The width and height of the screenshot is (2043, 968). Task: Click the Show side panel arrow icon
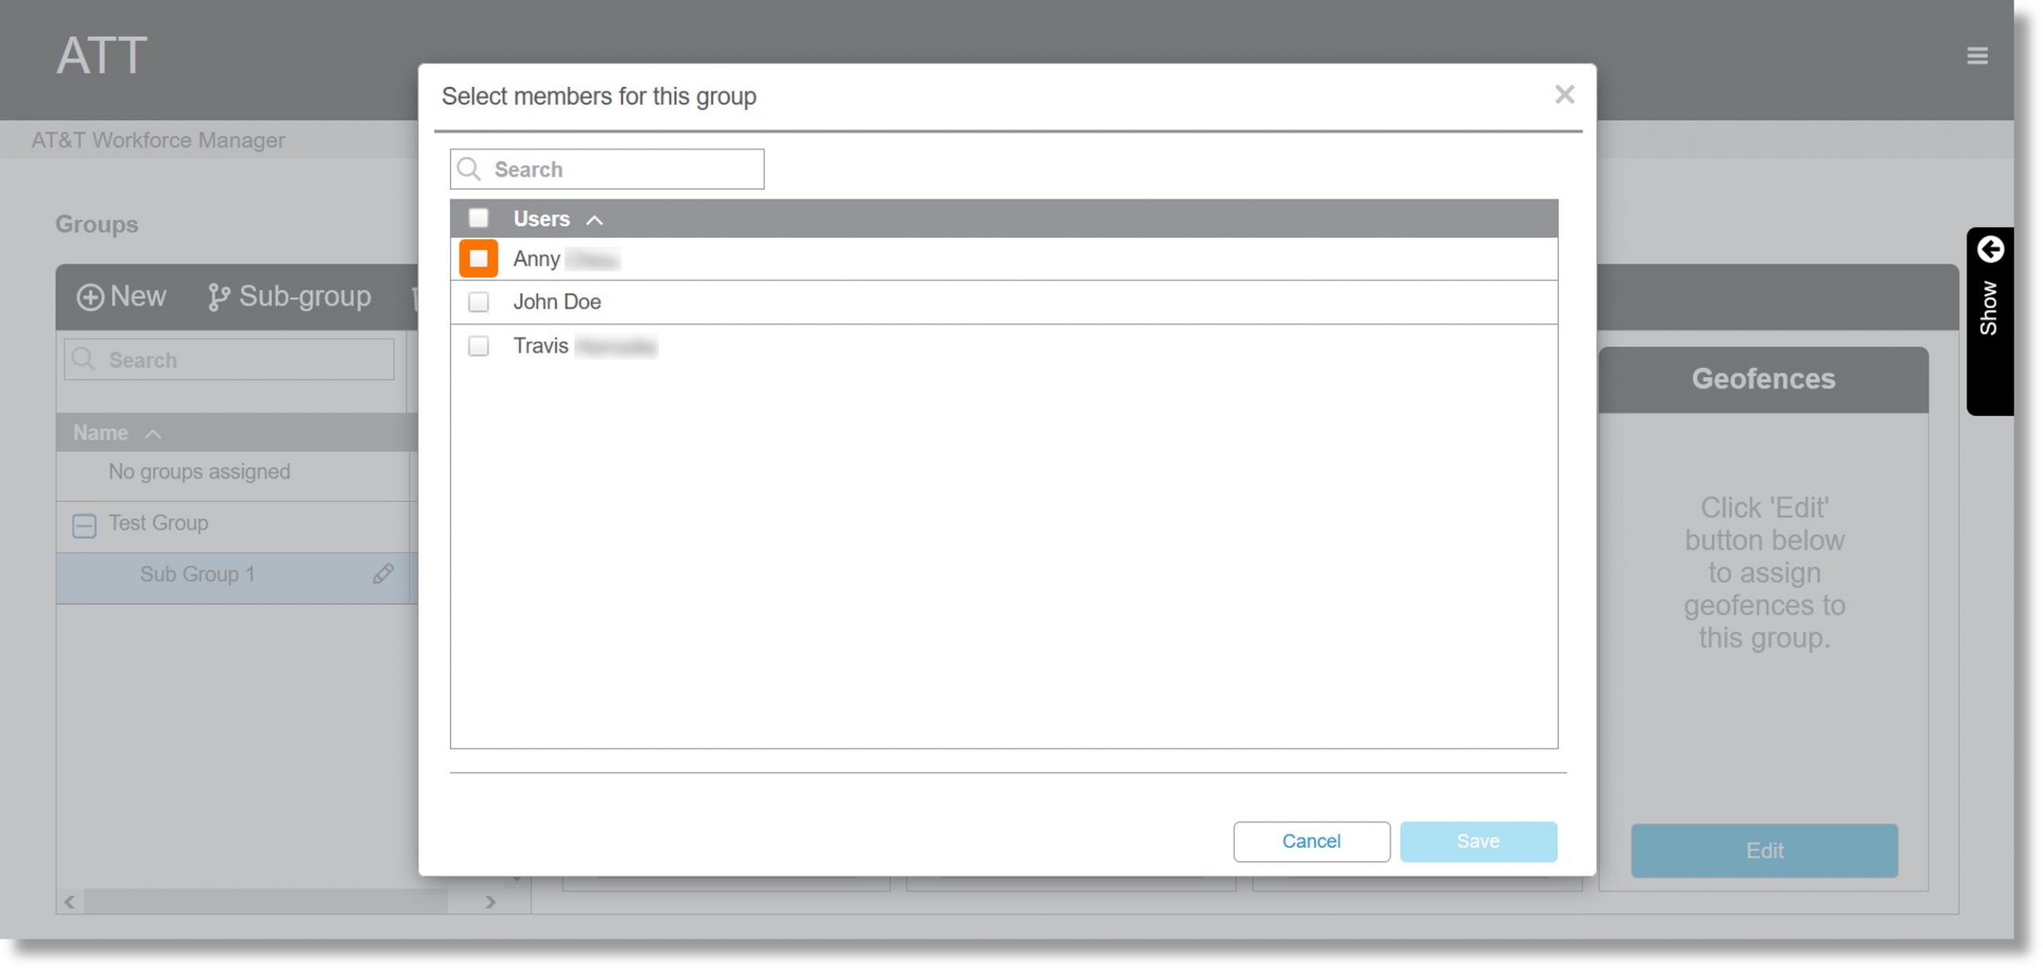1990,250
